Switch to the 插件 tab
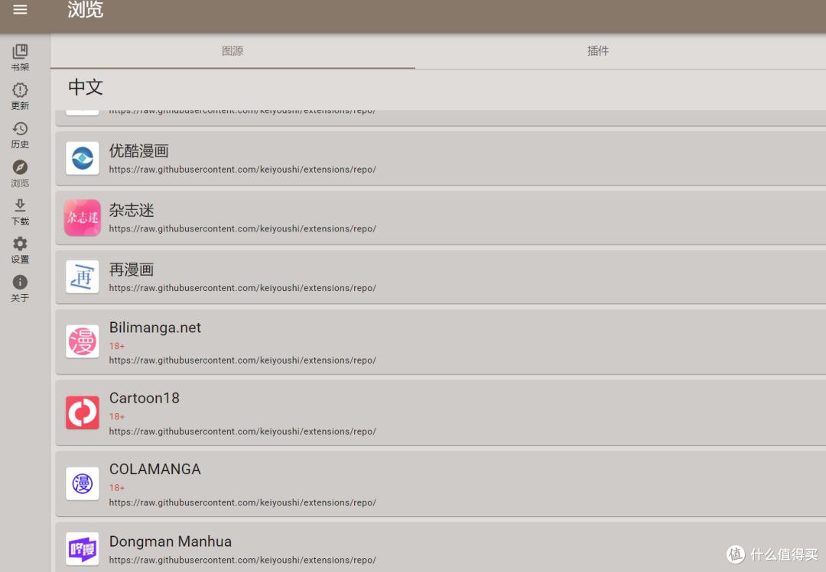Viewport: 826px width, 572px height. pyautogui.click(x=598, y=51)
